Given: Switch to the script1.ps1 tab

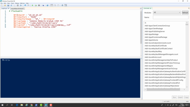Looking at the screenshot, I should (4, 9).
